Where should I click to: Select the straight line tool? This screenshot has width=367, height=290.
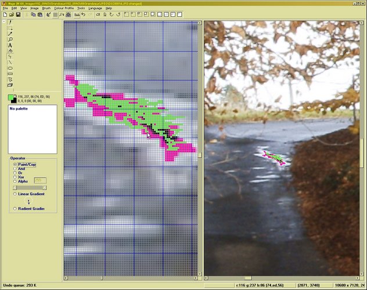tap(10, 62)
